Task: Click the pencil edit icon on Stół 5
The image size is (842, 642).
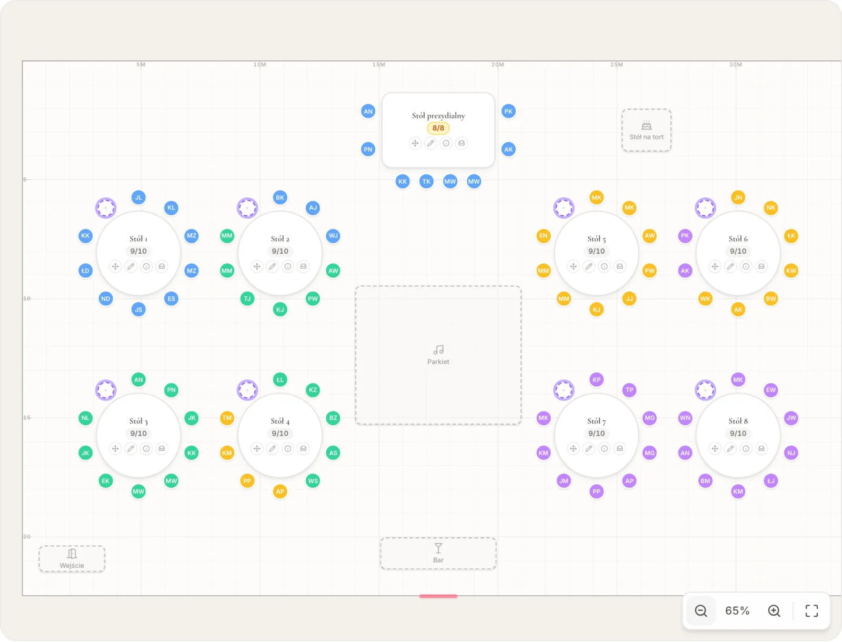Action: click(x=589, y=266)
